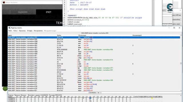Open the Отладка menu
The width and height of the screenshot is (183, 102).
point(30,31)
